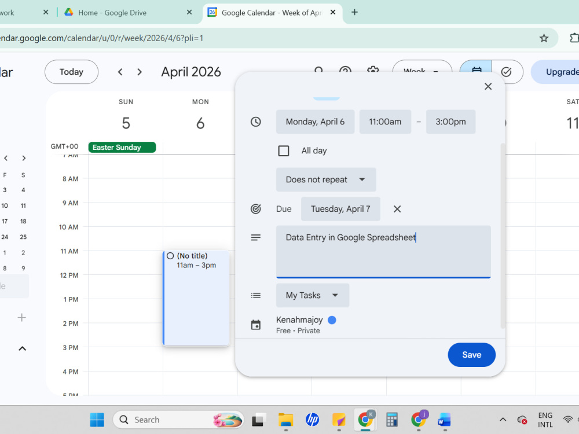Click the blue Kenahmajoy calendar color dot
The image size is (579, 434).
332,320
